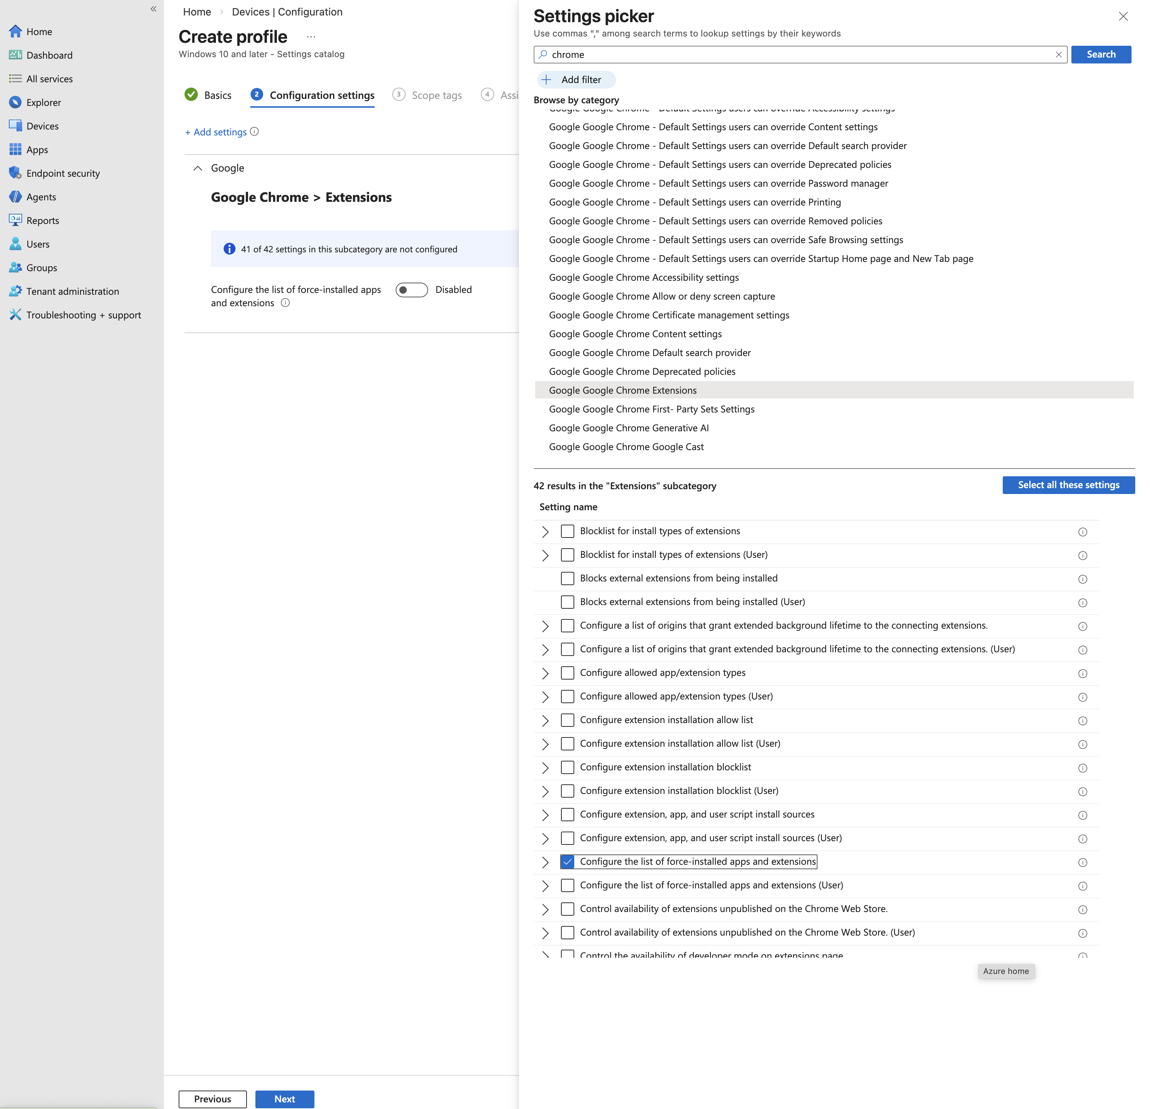The width and height of the screenshot is (1150, 1109).
Task: Select the Users sidebar icon
Action: pyautogui.click(x=38, y=244)
